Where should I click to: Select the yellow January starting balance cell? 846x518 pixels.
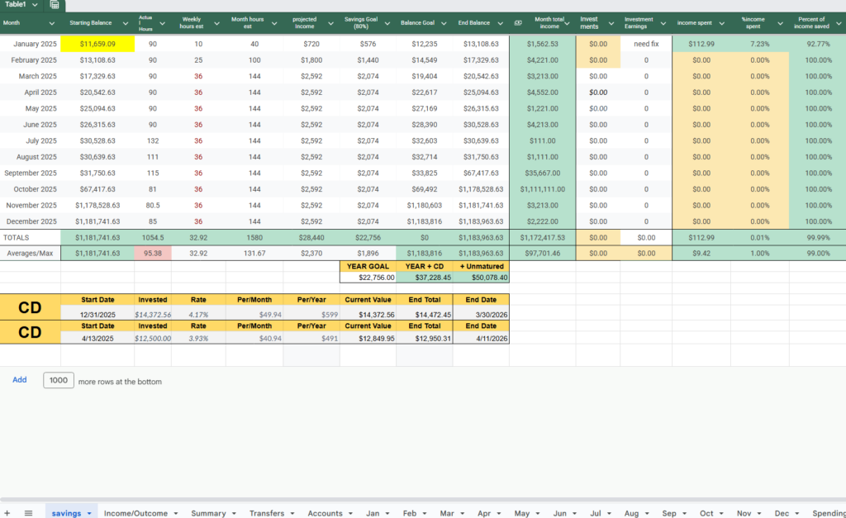97,44
